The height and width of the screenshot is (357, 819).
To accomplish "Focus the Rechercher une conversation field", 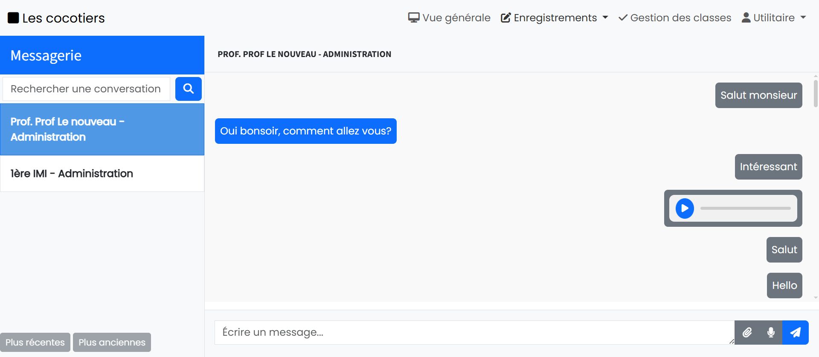I will pos(86,89).
